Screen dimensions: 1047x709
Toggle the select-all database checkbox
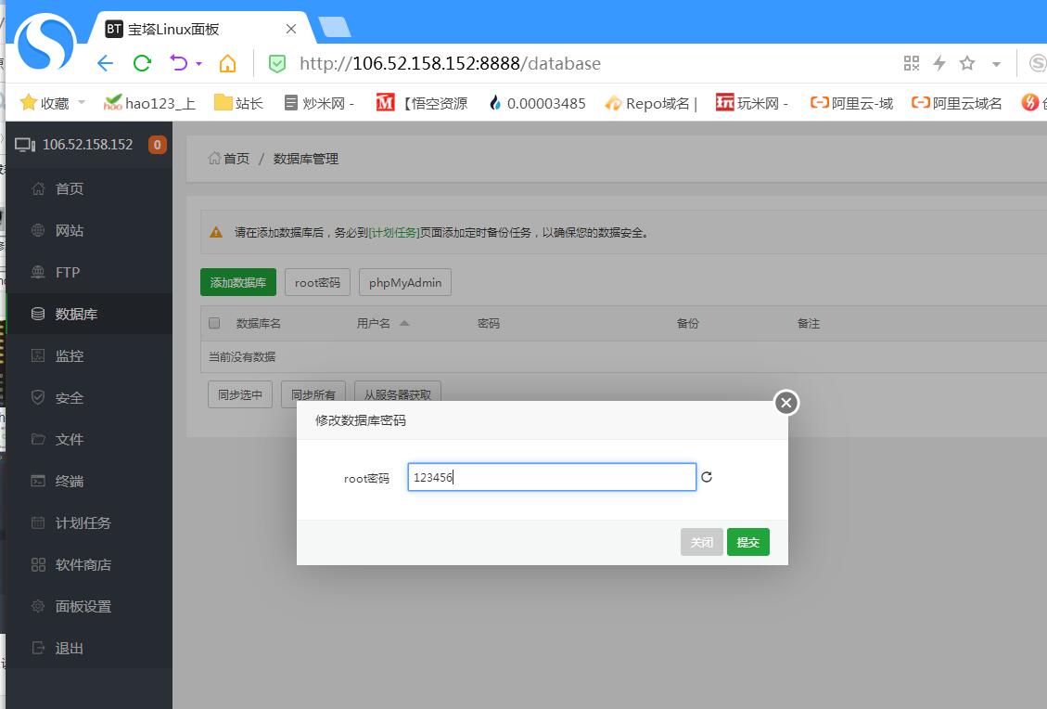pos(214,323)
